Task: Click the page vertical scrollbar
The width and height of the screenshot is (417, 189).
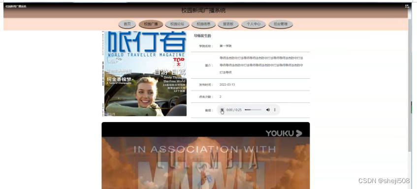Action: tap(410, 85)
